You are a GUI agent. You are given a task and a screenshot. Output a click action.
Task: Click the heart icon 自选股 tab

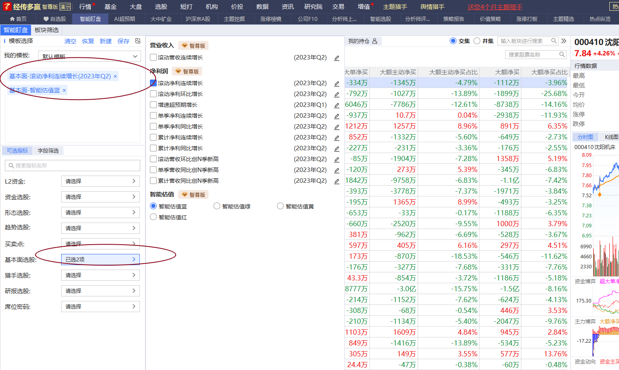pyautogui.click(x=54, y=19)
